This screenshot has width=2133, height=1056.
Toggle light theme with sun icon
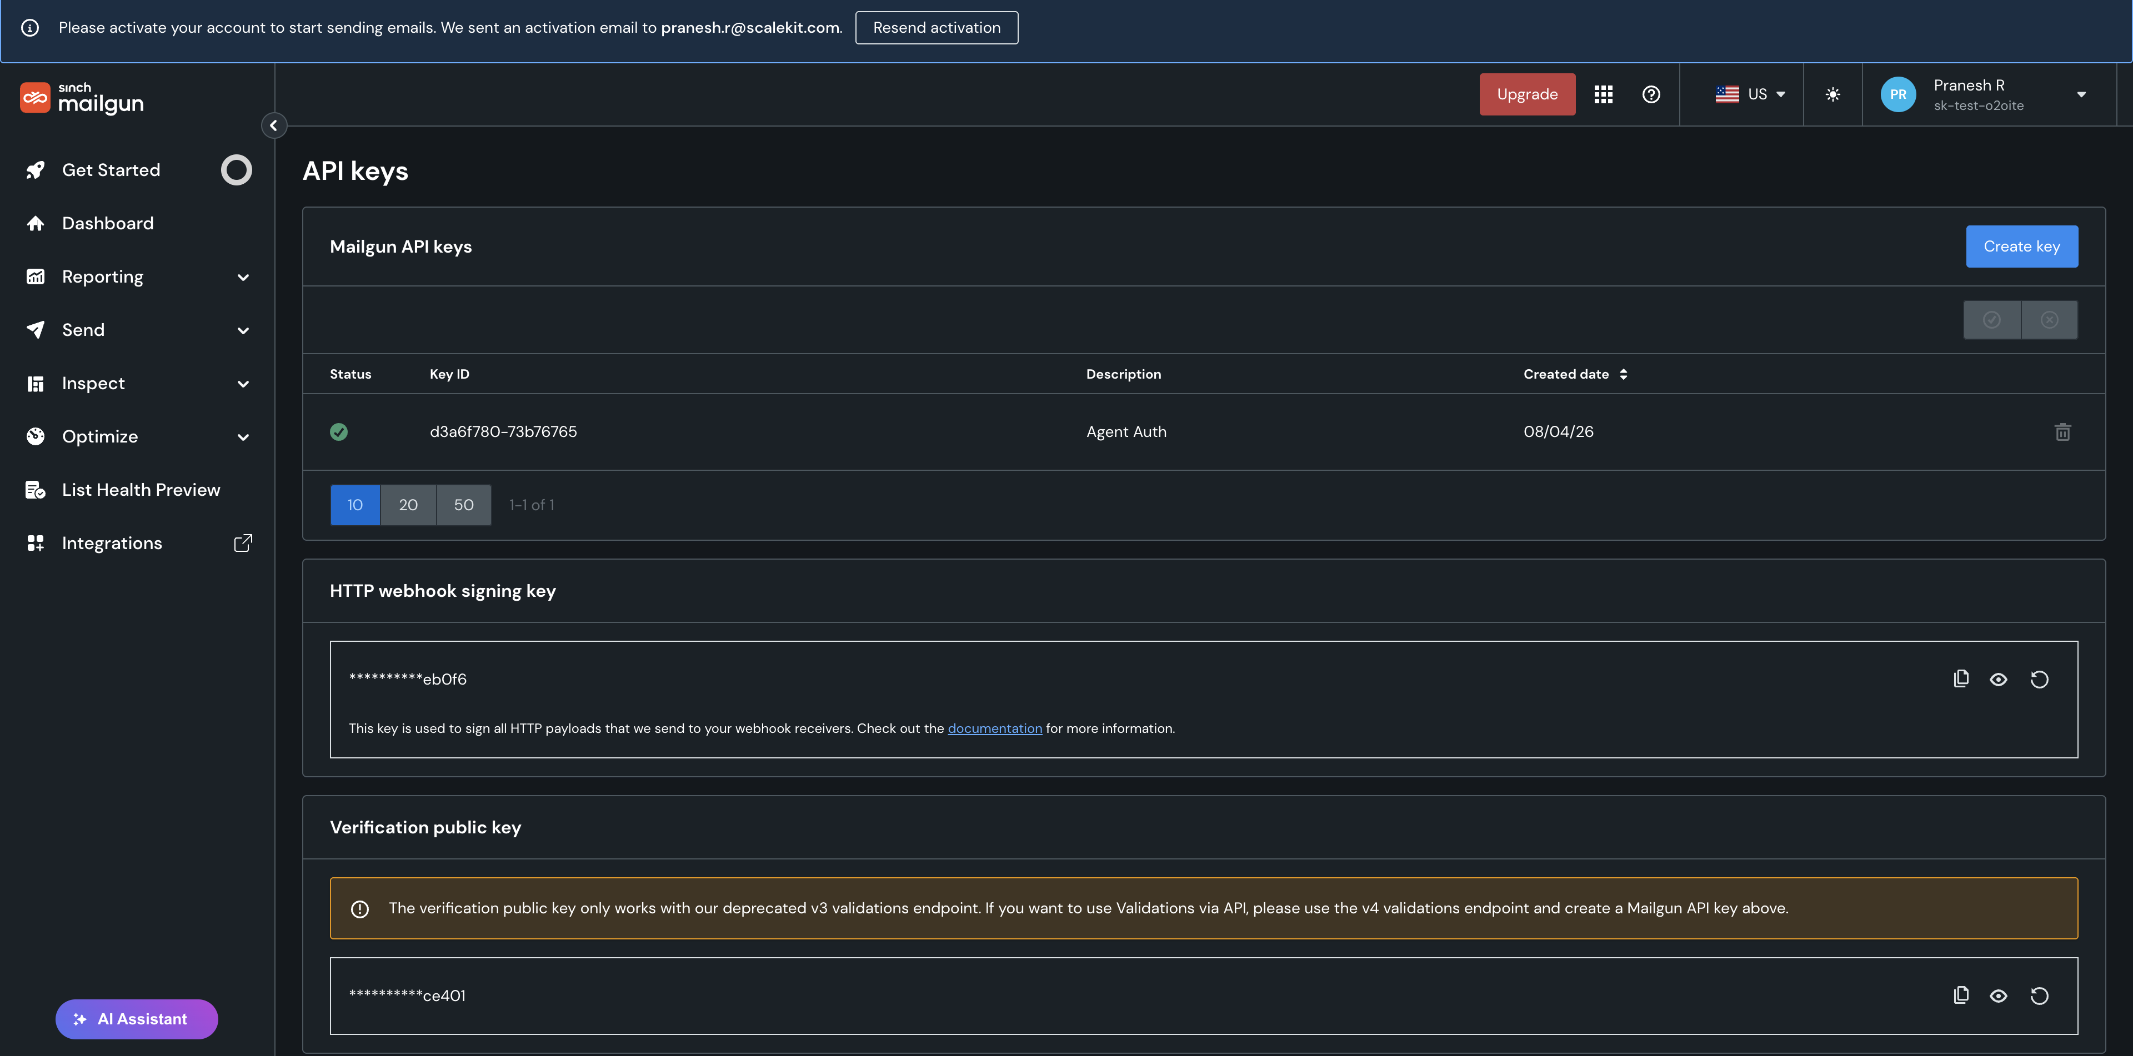pyautogui.click(x=1833, y=94)
